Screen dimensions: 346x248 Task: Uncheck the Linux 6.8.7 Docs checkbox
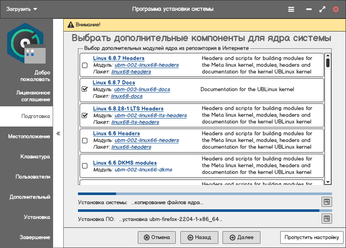tap(85, 89)
